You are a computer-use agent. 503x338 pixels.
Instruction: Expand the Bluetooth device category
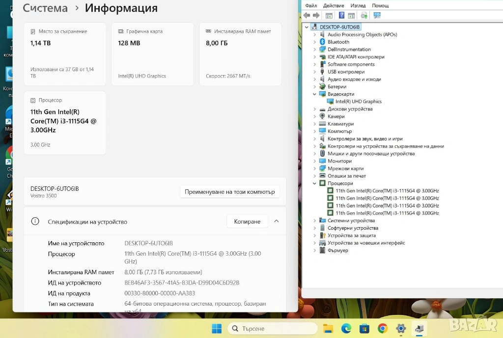[x=315, y=42]
